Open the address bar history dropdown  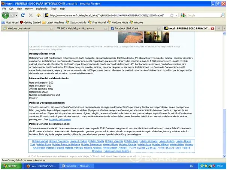(x=176, y=15)
